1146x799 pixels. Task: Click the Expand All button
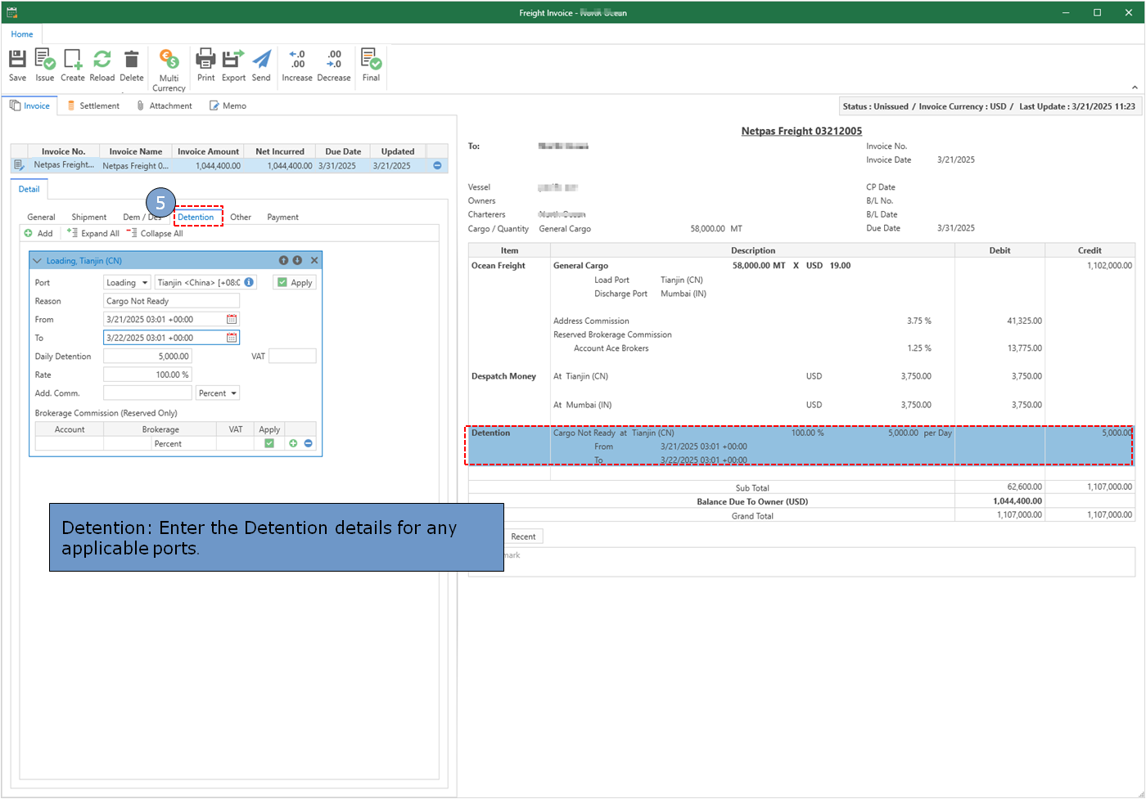pos(93,233)
